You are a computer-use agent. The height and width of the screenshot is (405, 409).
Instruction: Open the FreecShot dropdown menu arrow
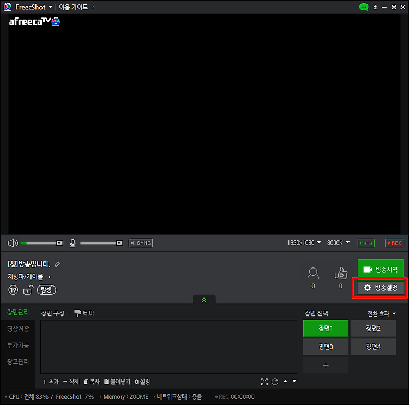pyautogui.click(x=51, y=7)
